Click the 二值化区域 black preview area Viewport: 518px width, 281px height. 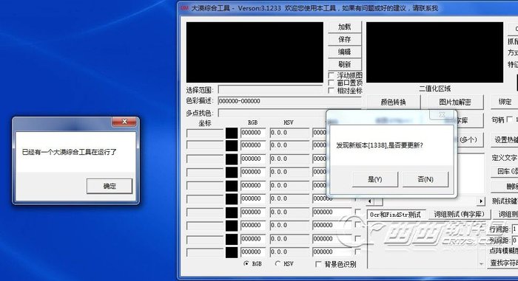click(435, 52)
